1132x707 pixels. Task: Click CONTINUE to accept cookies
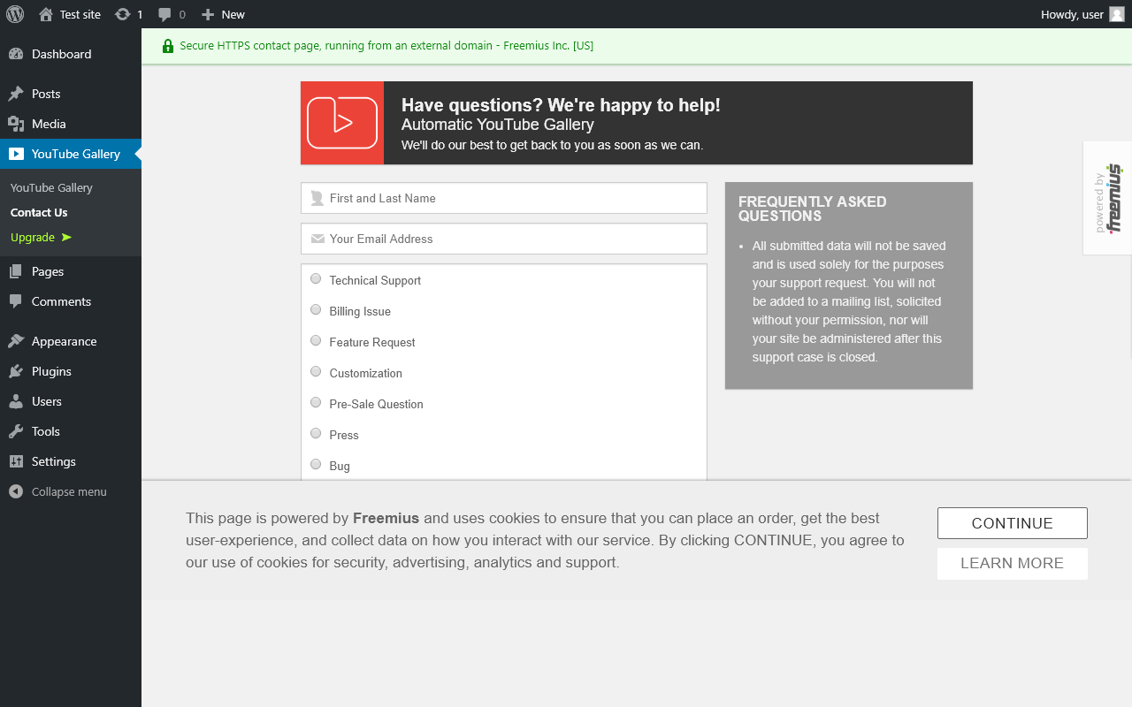1013,523
